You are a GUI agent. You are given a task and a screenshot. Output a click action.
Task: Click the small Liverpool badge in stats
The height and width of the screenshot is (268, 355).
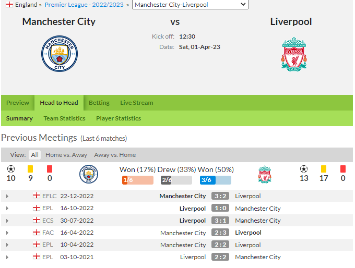click(265, 174)
